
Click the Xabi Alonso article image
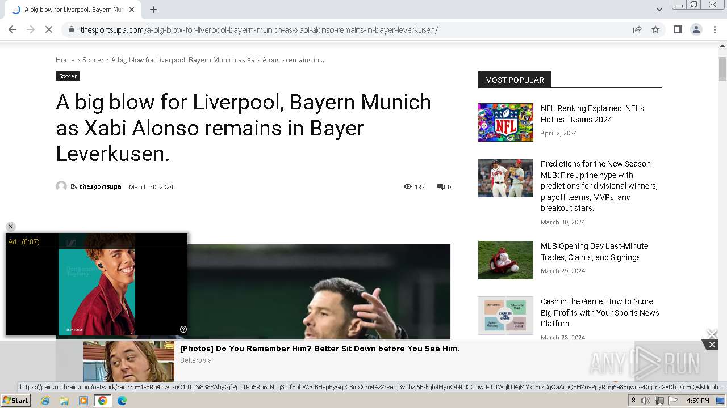pos(319,292)
